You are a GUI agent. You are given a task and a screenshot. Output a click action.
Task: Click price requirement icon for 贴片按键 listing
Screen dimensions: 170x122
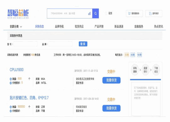coord(11,111)
